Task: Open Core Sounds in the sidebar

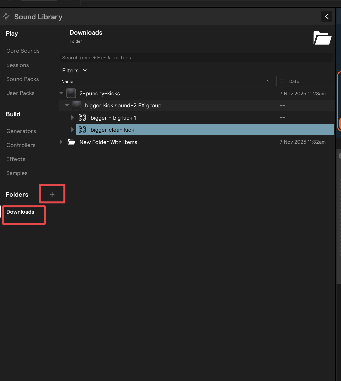Action: point(23,51)
